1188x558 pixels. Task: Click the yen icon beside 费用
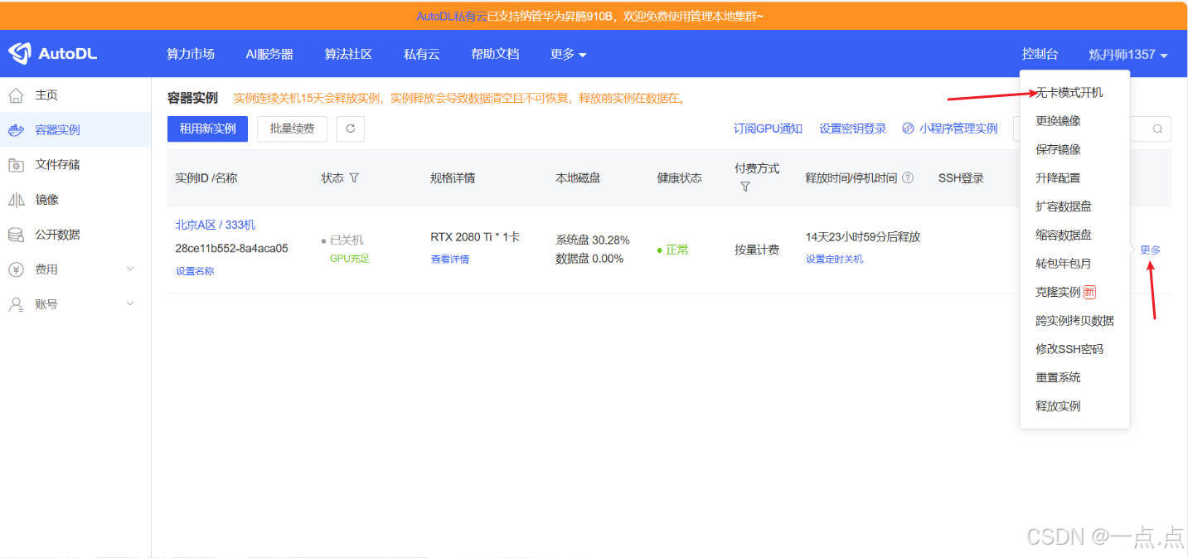[x=16, y=269]
